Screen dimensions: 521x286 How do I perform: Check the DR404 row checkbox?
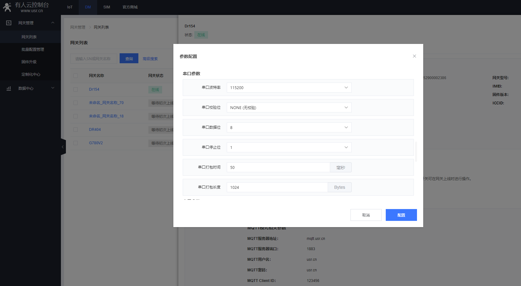click(x=76, y=130)
